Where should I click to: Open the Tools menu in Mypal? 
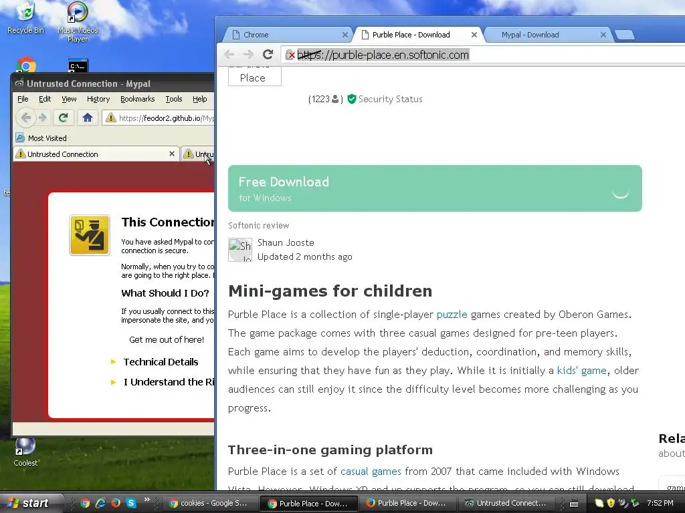[x=173, y=99]
